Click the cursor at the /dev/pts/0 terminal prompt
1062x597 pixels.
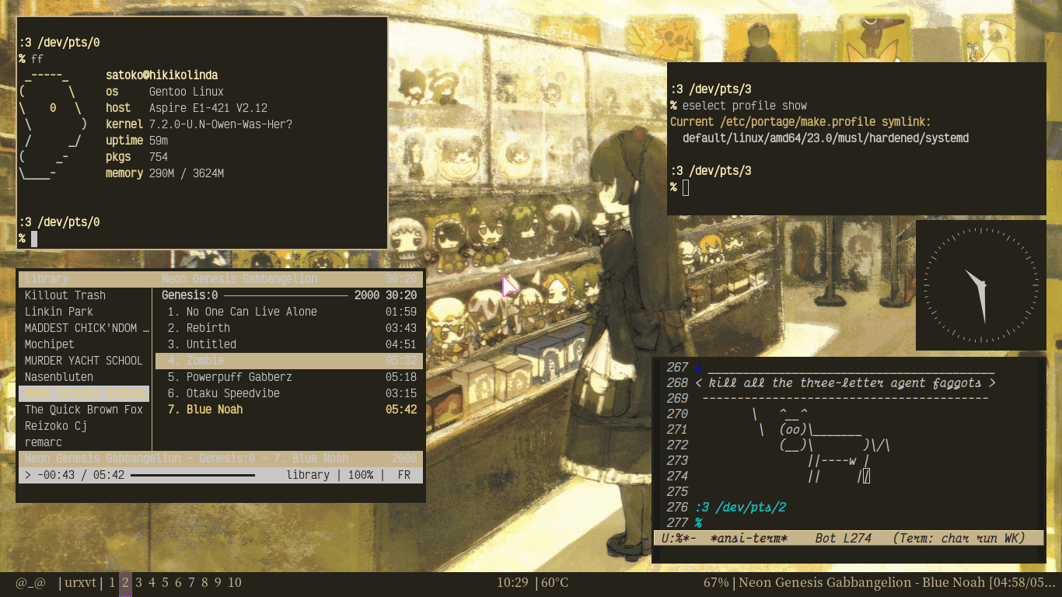click(x=34, y=239)
